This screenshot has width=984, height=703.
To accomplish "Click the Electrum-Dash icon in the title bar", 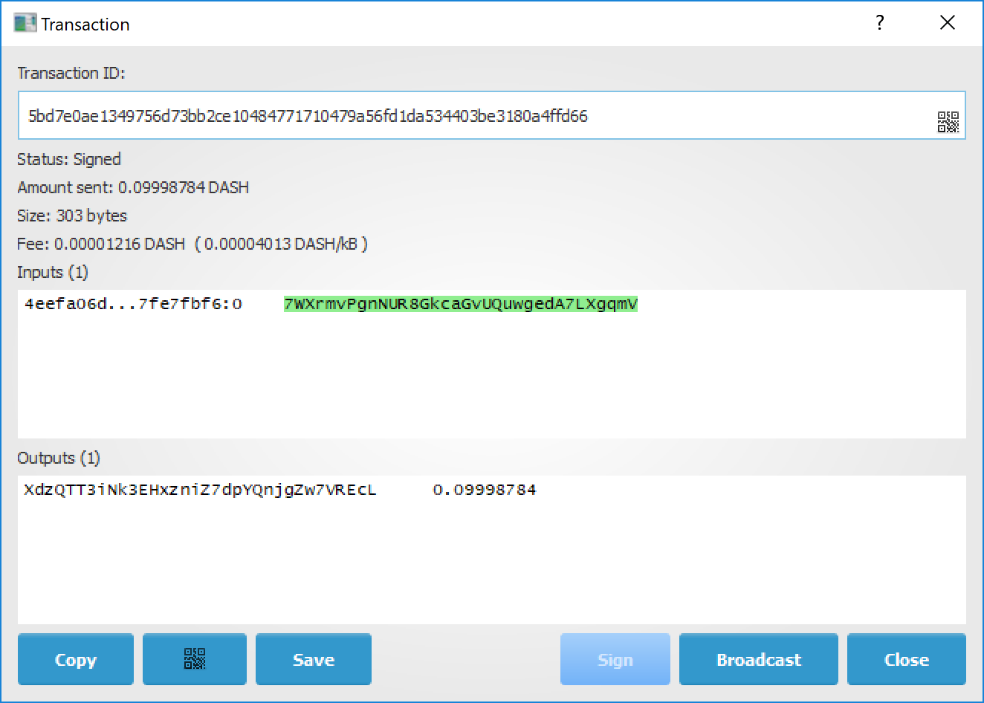I will [x=25, y=23].
